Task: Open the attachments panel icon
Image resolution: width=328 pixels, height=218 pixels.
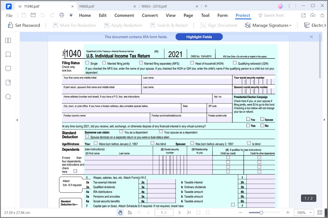Action: (x=8, y=83)
